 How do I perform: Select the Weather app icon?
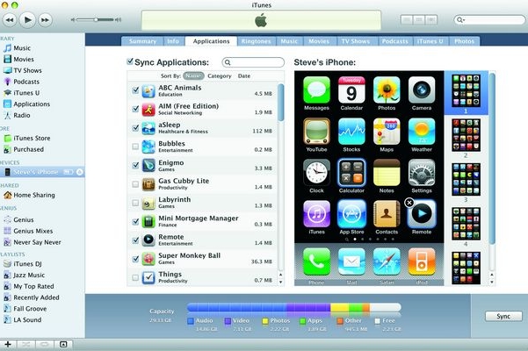pyautogui.click(x=422, y=132)
